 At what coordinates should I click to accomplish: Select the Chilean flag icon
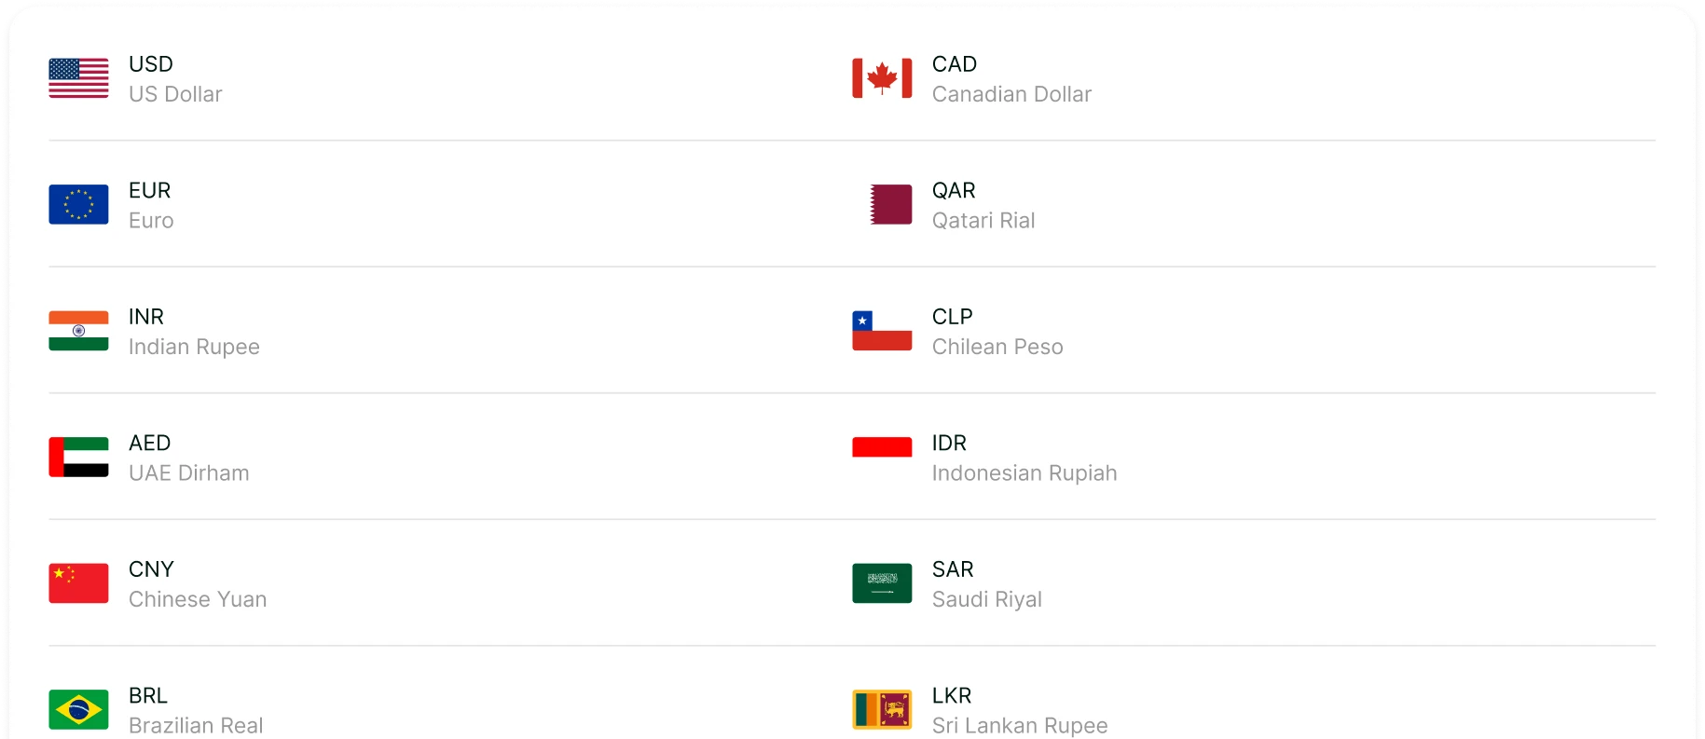point(882,331)
